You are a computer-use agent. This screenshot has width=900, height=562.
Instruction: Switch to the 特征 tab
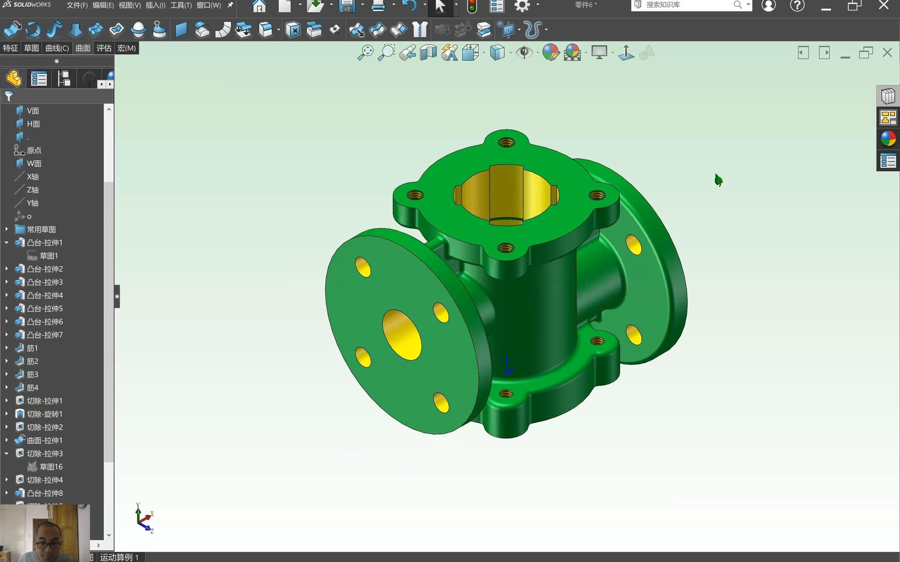tap(10, 48)
